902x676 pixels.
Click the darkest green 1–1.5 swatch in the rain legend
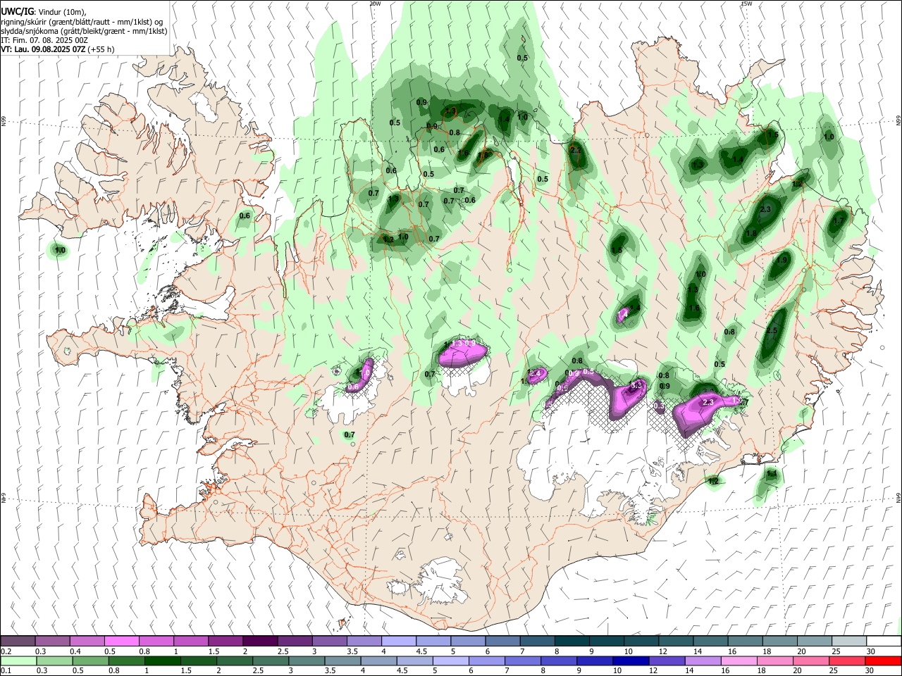point(162,661)
